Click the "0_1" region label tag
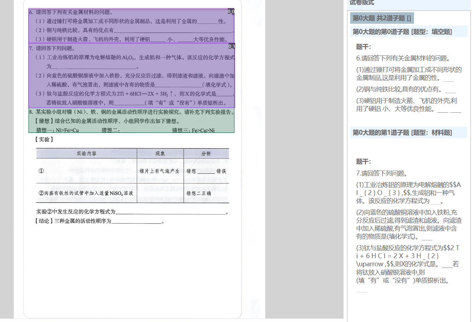The width and height of the screenshot is (474, 322). (232, 46)
